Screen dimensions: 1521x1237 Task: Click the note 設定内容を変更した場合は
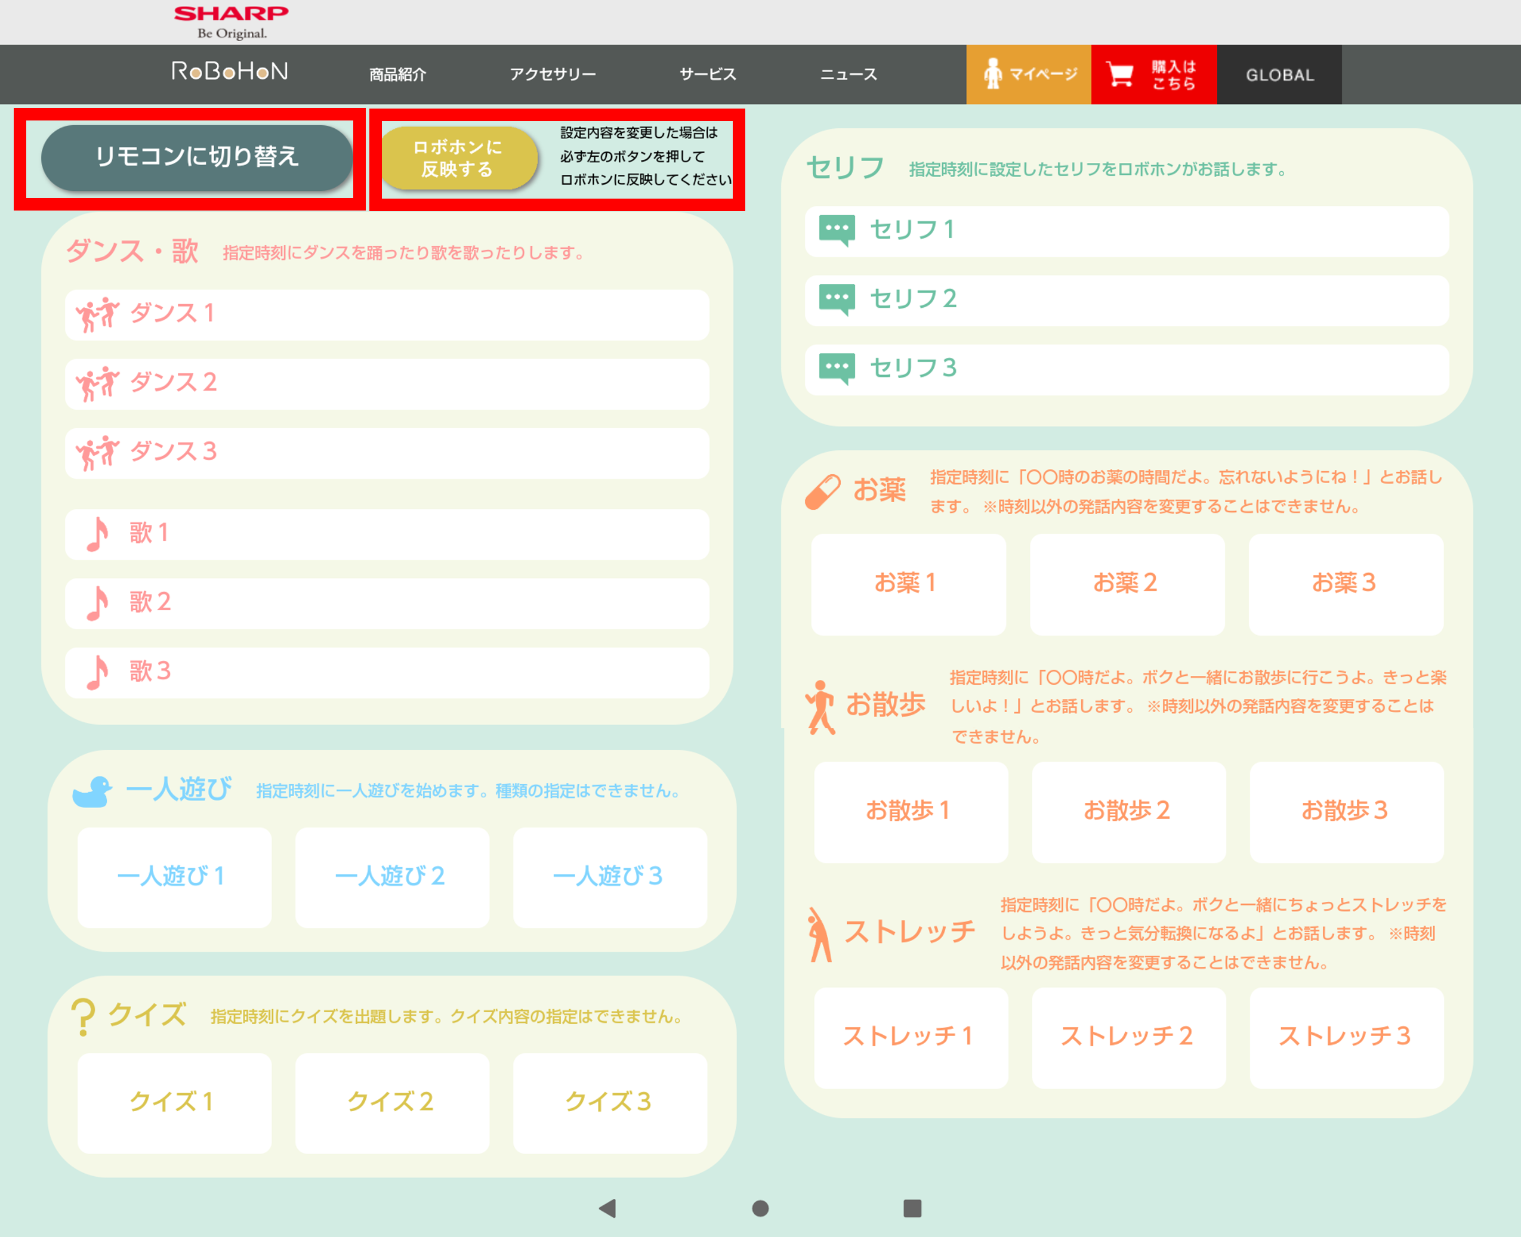coord(638,132)
